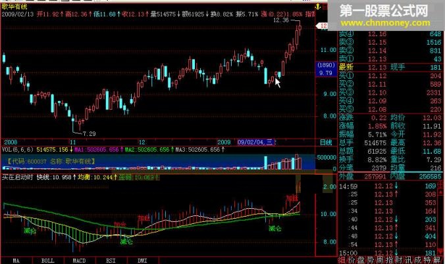Screen dimensions: 445x264
Task: Click the 买在启动时 indicator name
Action: [17, 177]
